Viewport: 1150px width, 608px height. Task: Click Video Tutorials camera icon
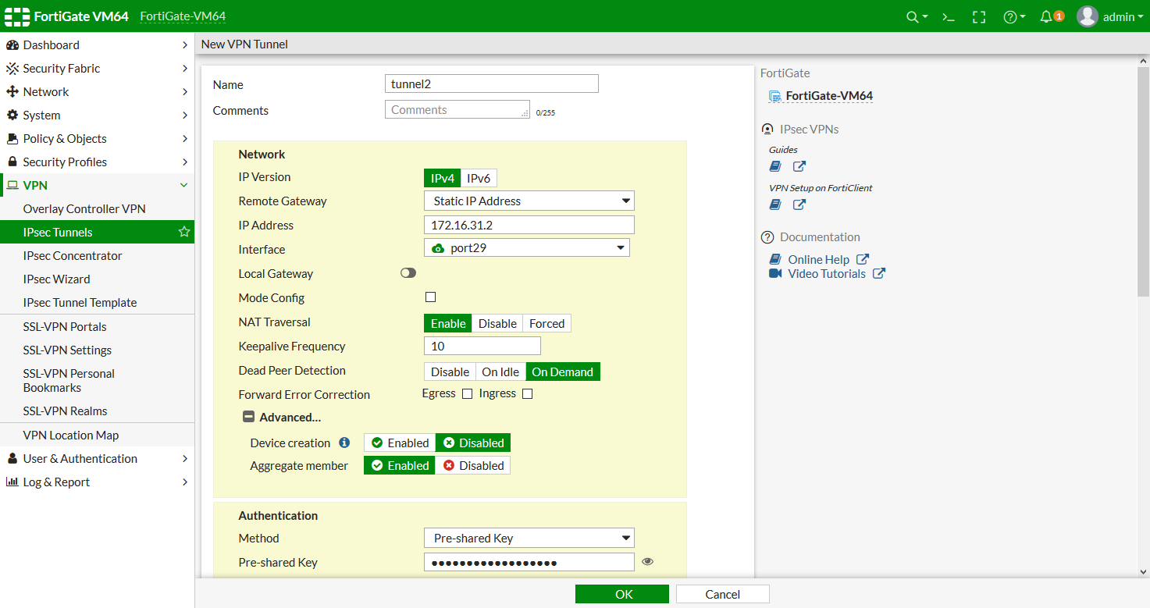click(x=775, y=274)
